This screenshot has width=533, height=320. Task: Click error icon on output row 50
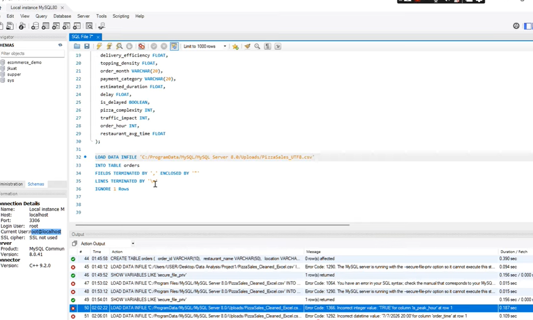click(x=73, y=308)
